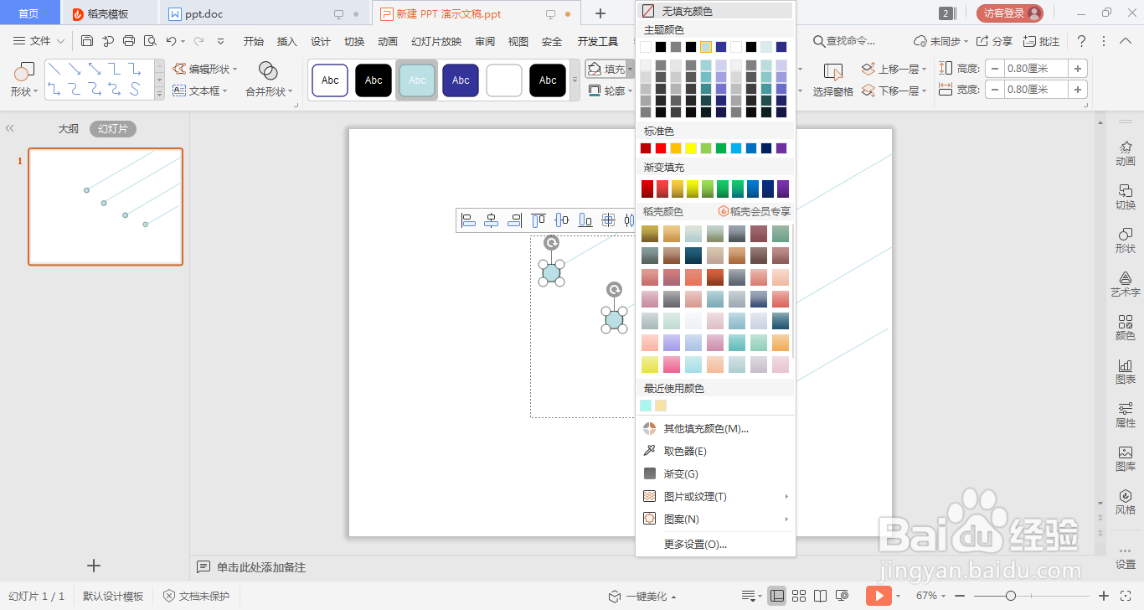
Task: Select standard red color swatch
Action: click(x=661, y=148)
